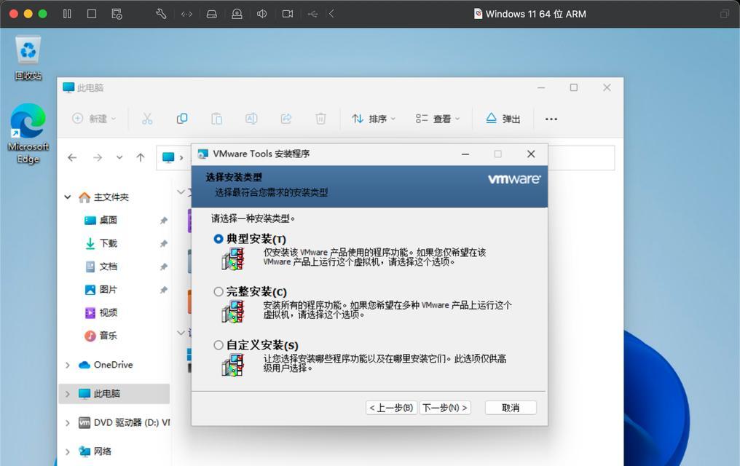
Task: Click the video camera icon in VMware toolbar
Action: 288,14
